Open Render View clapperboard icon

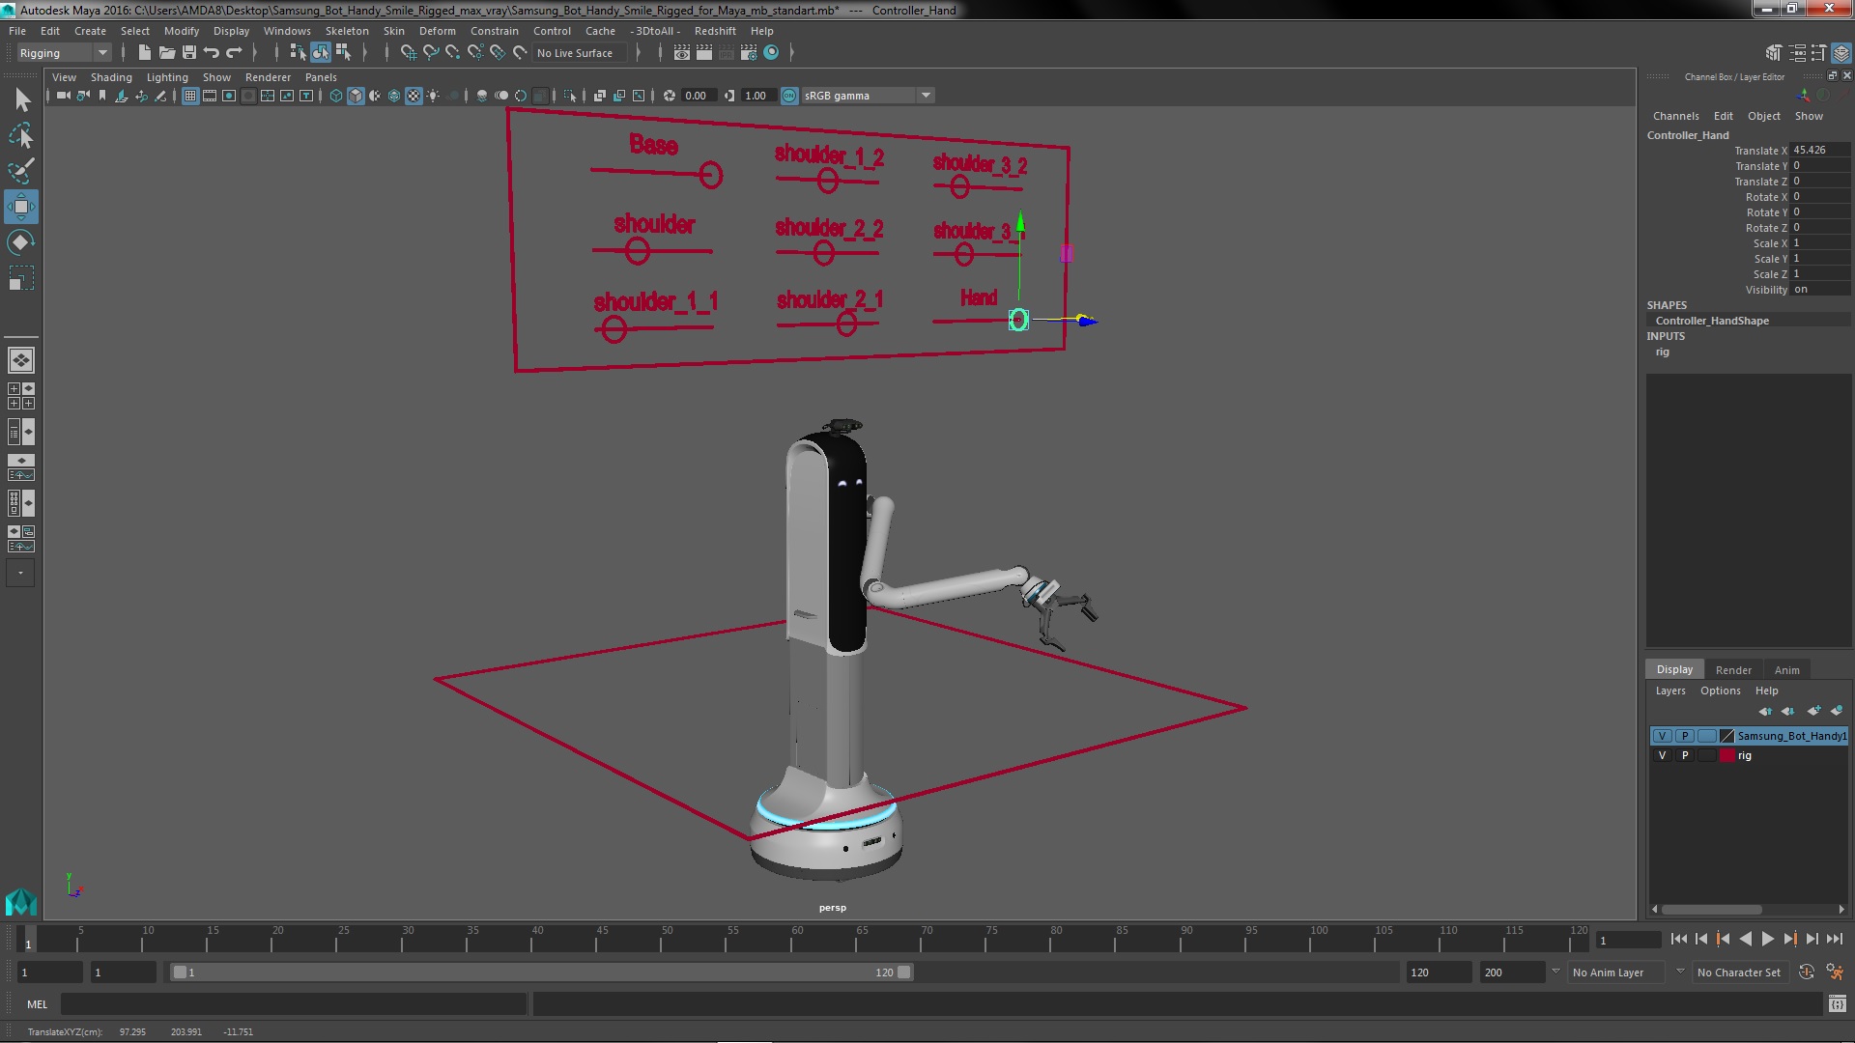(681, 52)
